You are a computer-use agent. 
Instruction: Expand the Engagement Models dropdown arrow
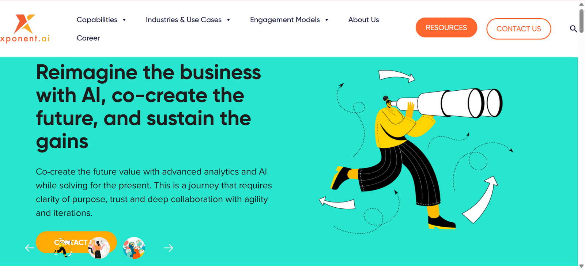[327, 20]
